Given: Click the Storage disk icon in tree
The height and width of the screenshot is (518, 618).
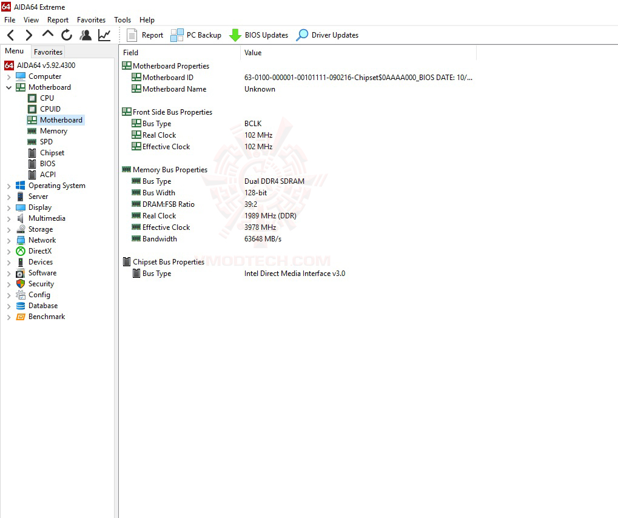Looking at the screenshot, I should tap(21, 229).
